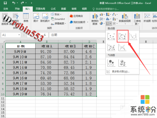The width and height of the screenshot is (157, 118).
Task: Click the Undo arrow icon
Action: coord(14,3)
